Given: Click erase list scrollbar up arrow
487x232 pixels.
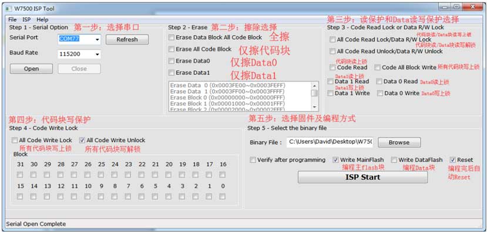Looking at the screenshot, I should point(315,86).
